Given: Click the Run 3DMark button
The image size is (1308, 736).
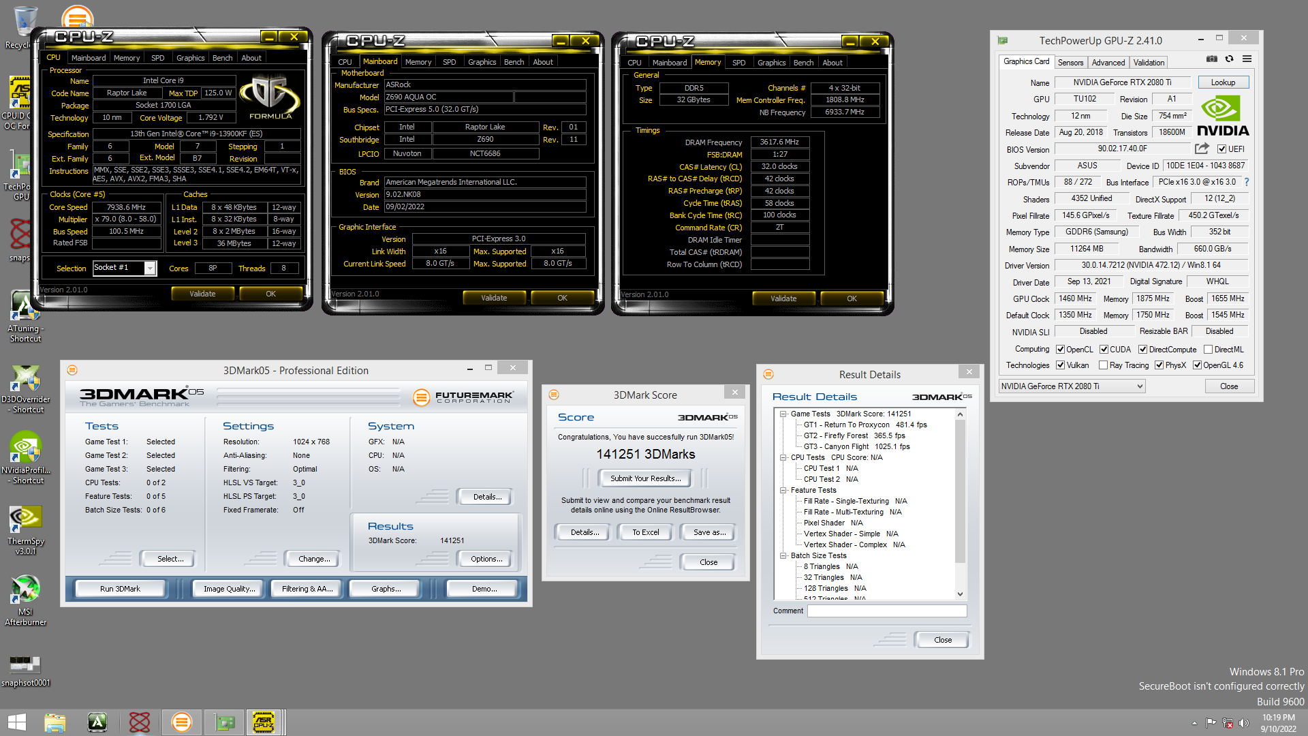Looking at the screenshot, I should coord(120,589).
